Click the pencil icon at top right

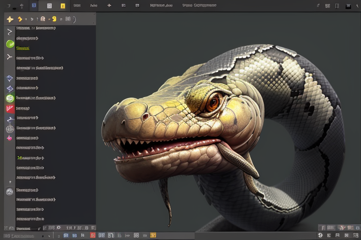click(318, 6)
